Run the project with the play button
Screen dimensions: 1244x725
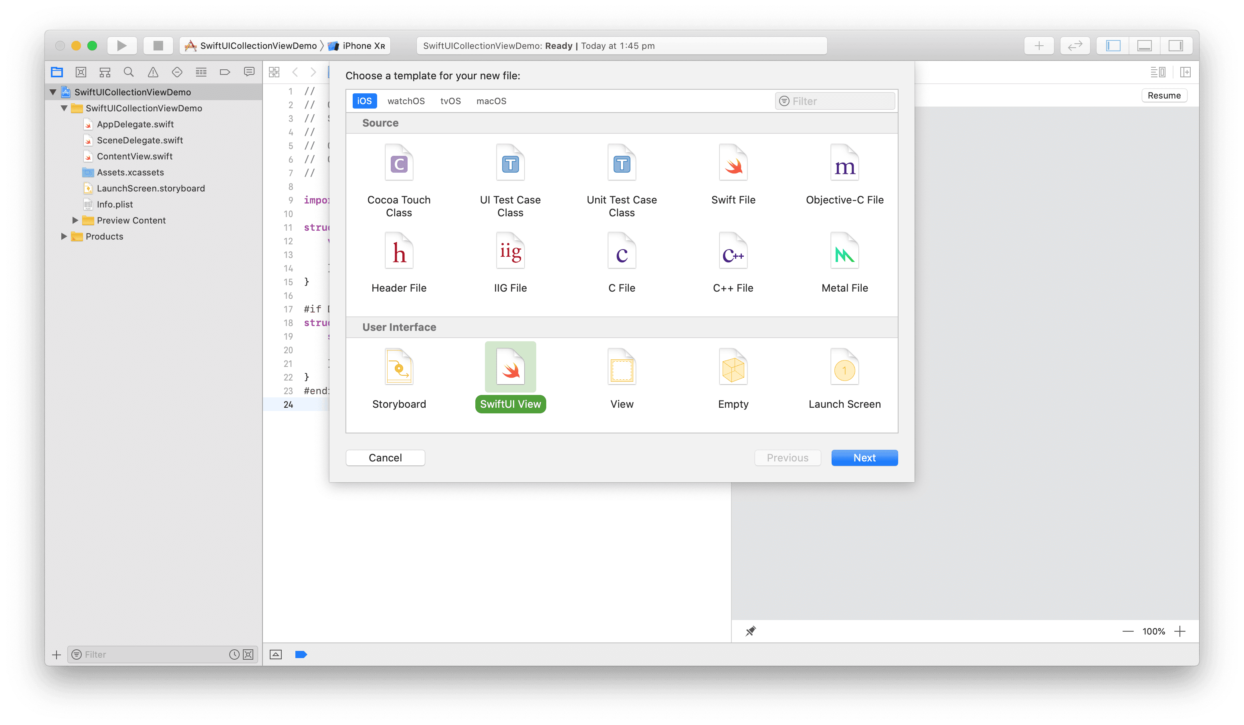point(121,45)
